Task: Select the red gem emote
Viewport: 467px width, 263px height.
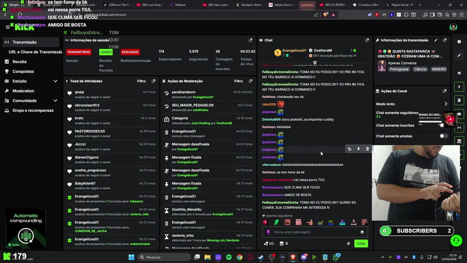Action: pyautogui.click(x=265, y=222)
